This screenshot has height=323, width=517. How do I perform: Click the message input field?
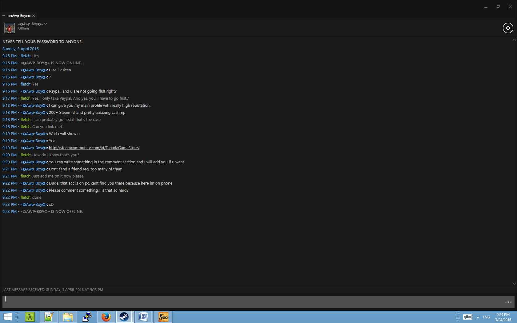(252, 302)
